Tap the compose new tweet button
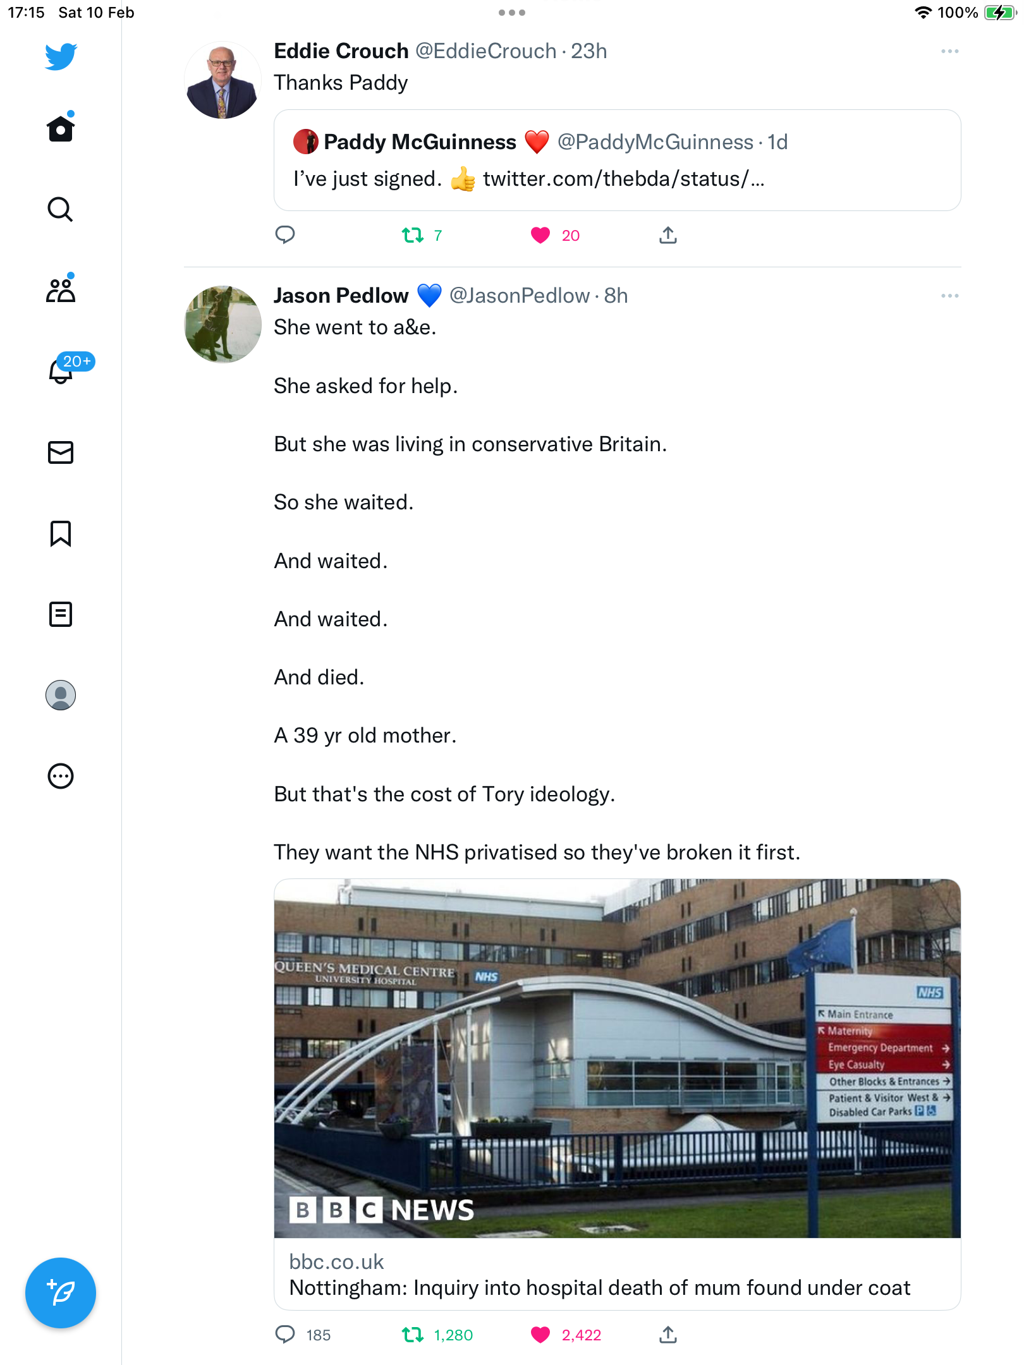The image size is (1024, 1365). point(61,1293)
